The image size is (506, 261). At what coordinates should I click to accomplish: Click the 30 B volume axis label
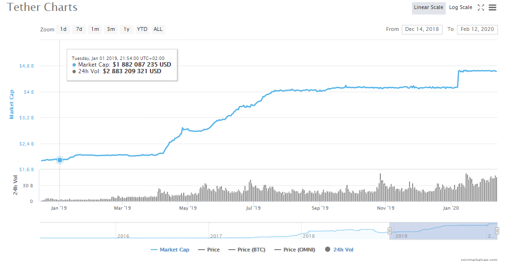pyautogui.click(x=28, y=185)
